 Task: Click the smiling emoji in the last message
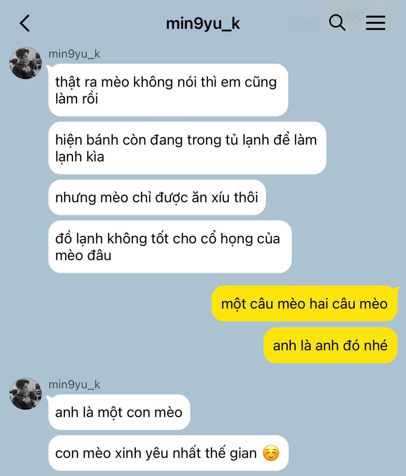(271, 453)
